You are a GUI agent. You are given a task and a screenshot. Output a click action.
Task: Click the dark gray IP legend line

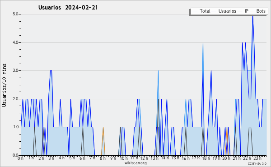coord(240,11)
